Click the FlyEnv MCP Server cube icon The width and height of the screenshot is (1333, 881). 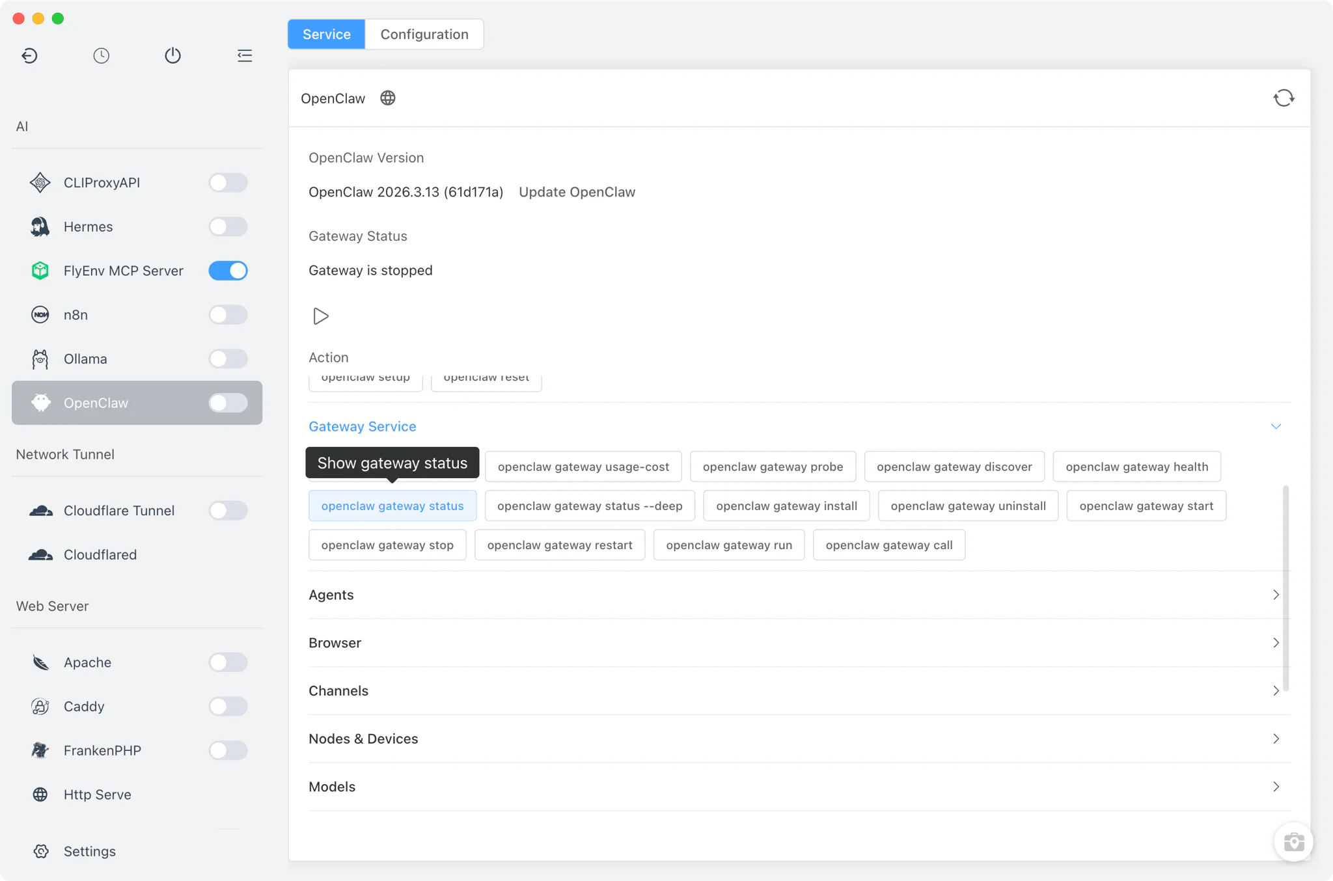(40, 271)
